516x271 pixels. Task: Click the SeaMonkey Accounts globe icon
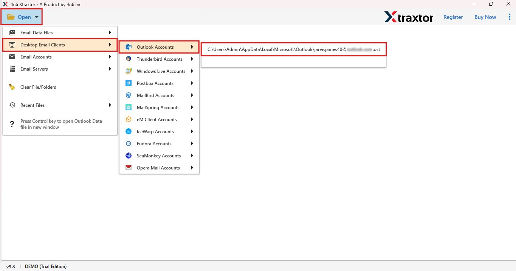tap(129, 156)
